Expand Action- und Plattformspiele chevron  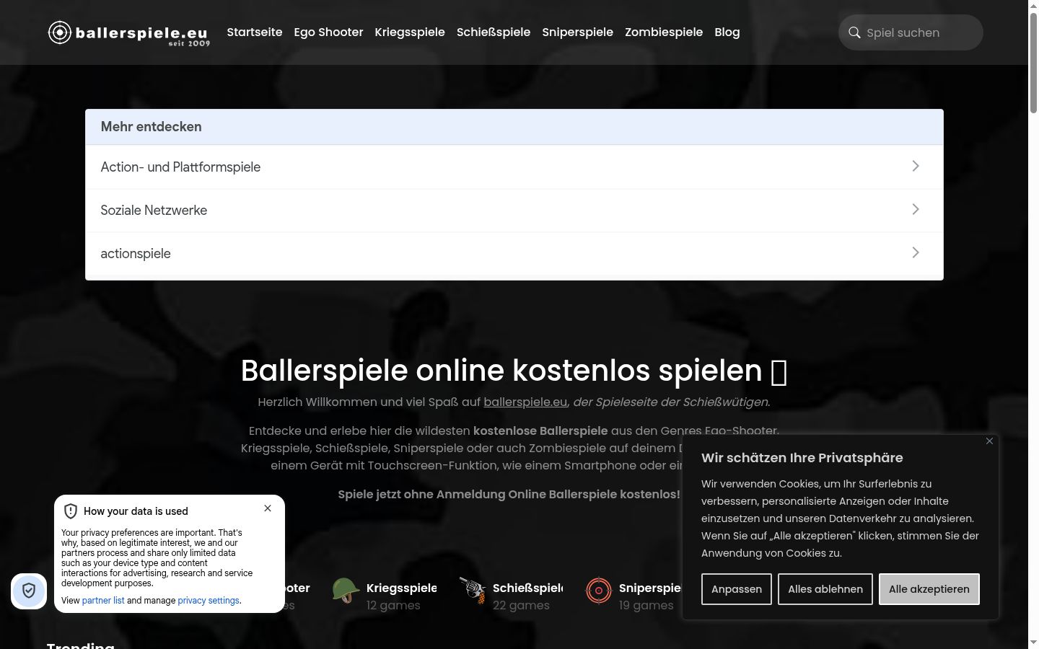tap(916, 166)
